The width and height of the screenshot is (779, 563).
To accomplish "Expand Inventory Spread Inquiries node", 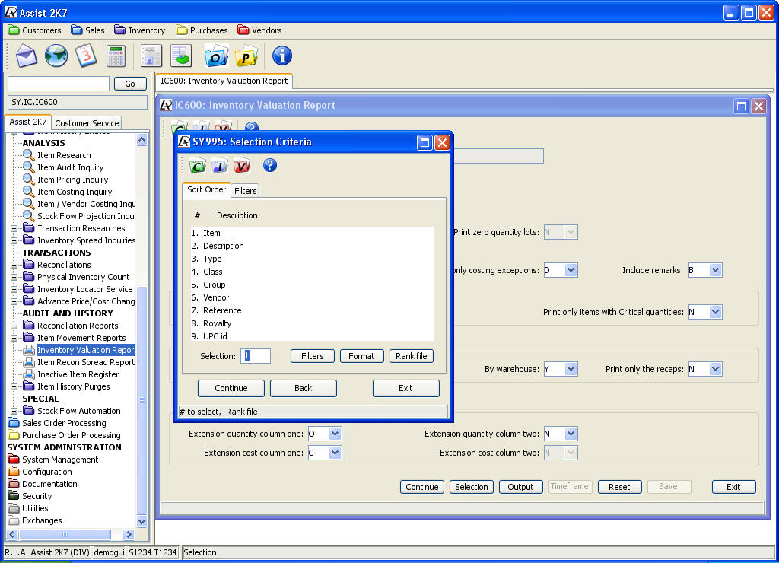I will pyautogui.click(x=14, y=240).
